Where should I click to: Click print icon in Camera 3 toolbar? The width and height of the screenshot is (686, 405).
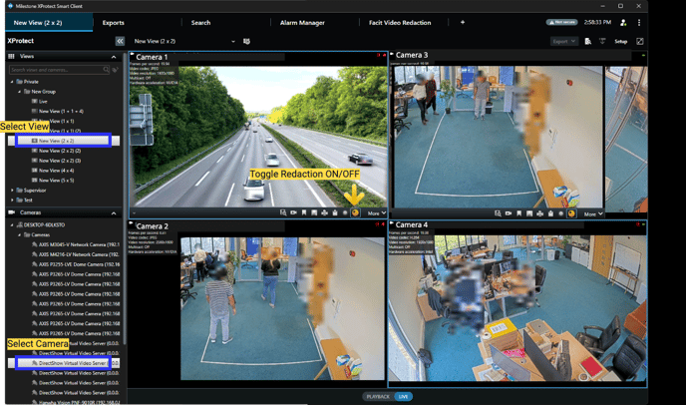click(x=539, y=213)
